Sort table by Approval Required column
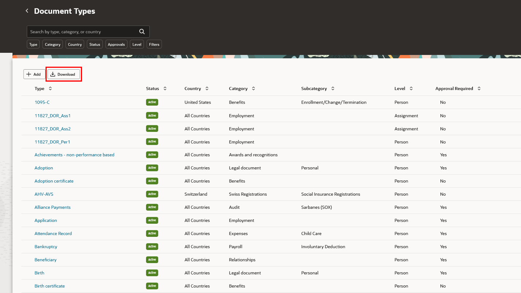The height and width of the screenshot is (293, 521). click(479, 89)
